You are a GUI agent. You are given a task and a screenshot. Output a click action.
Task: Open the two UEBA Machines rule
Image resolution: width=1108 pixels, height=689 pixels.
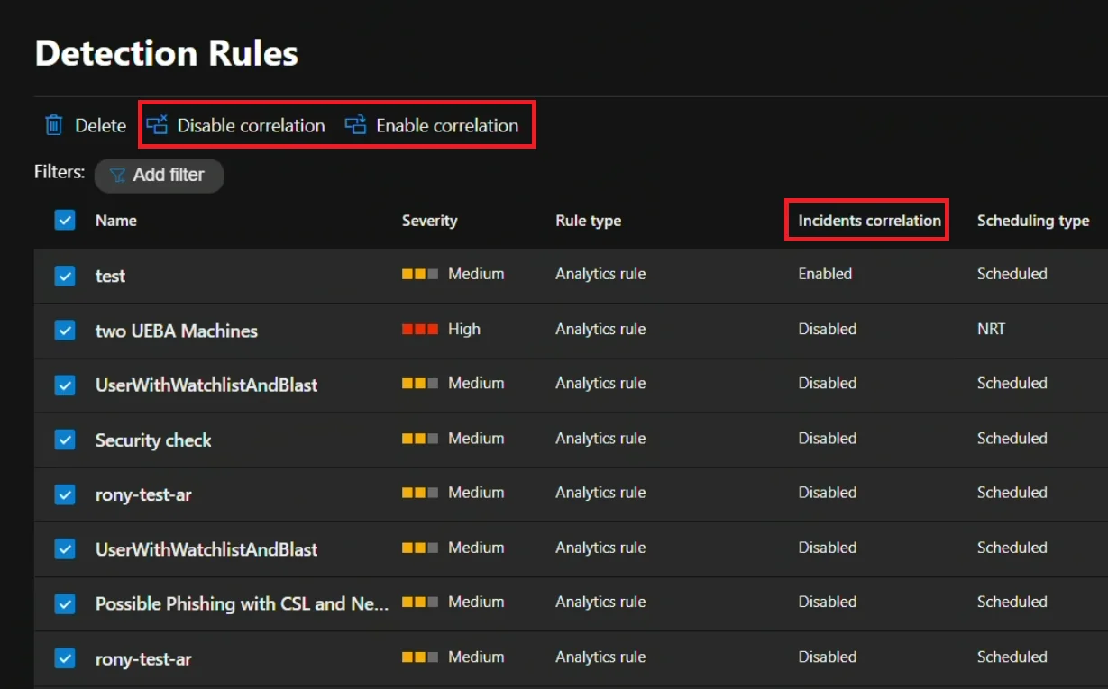click(x=176, y=331)
